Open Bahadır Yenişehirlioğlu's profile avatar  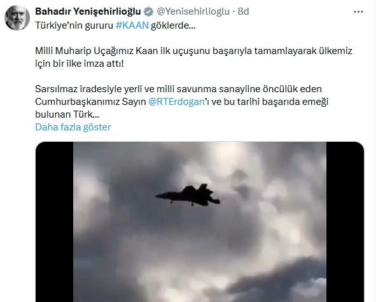coord(17,18)
